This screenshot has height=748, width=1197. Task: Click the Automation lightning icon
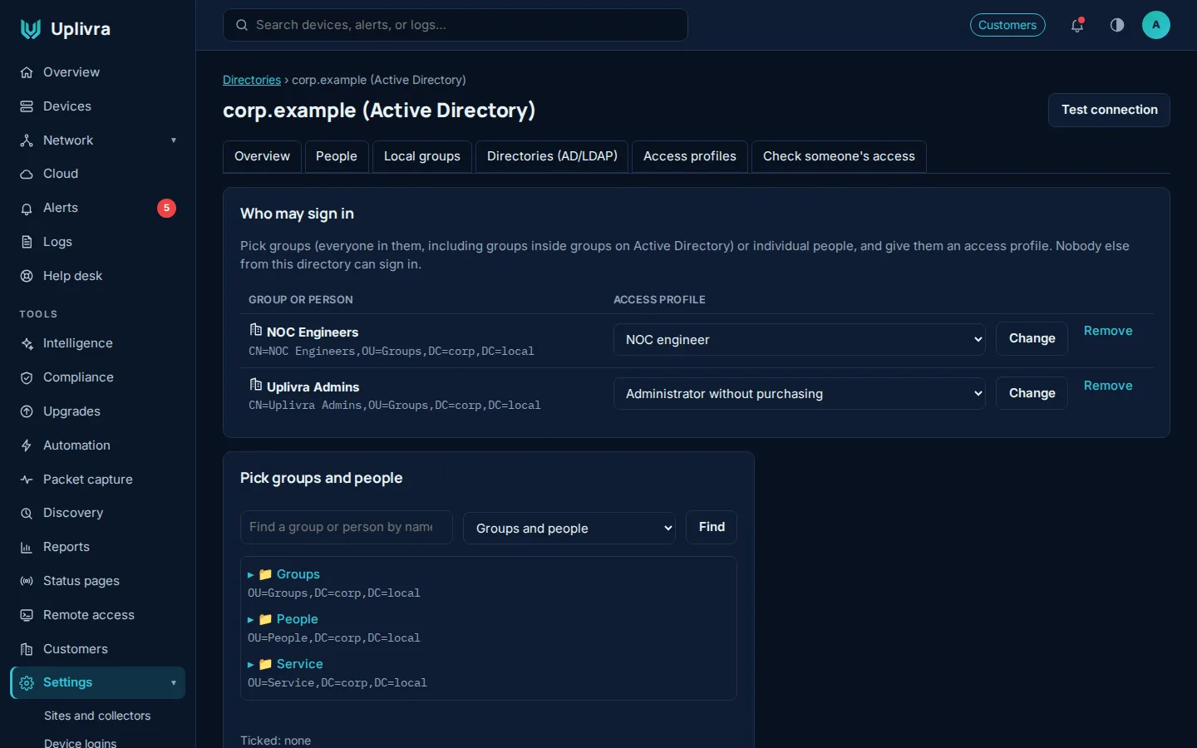(27, 445)
